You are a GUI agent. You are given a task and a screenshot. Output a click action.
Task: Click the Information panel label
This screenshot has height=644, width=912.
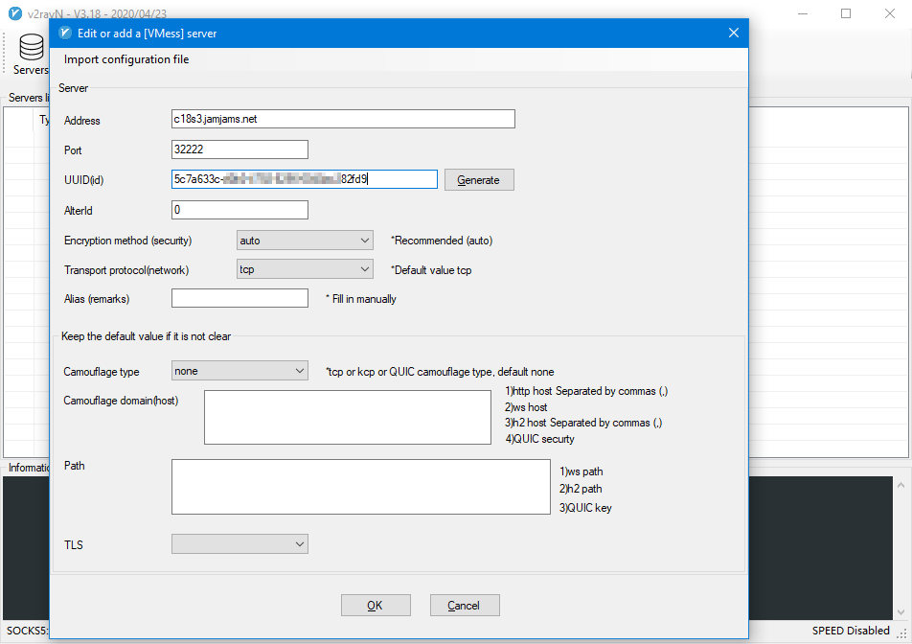click(29, 468)
